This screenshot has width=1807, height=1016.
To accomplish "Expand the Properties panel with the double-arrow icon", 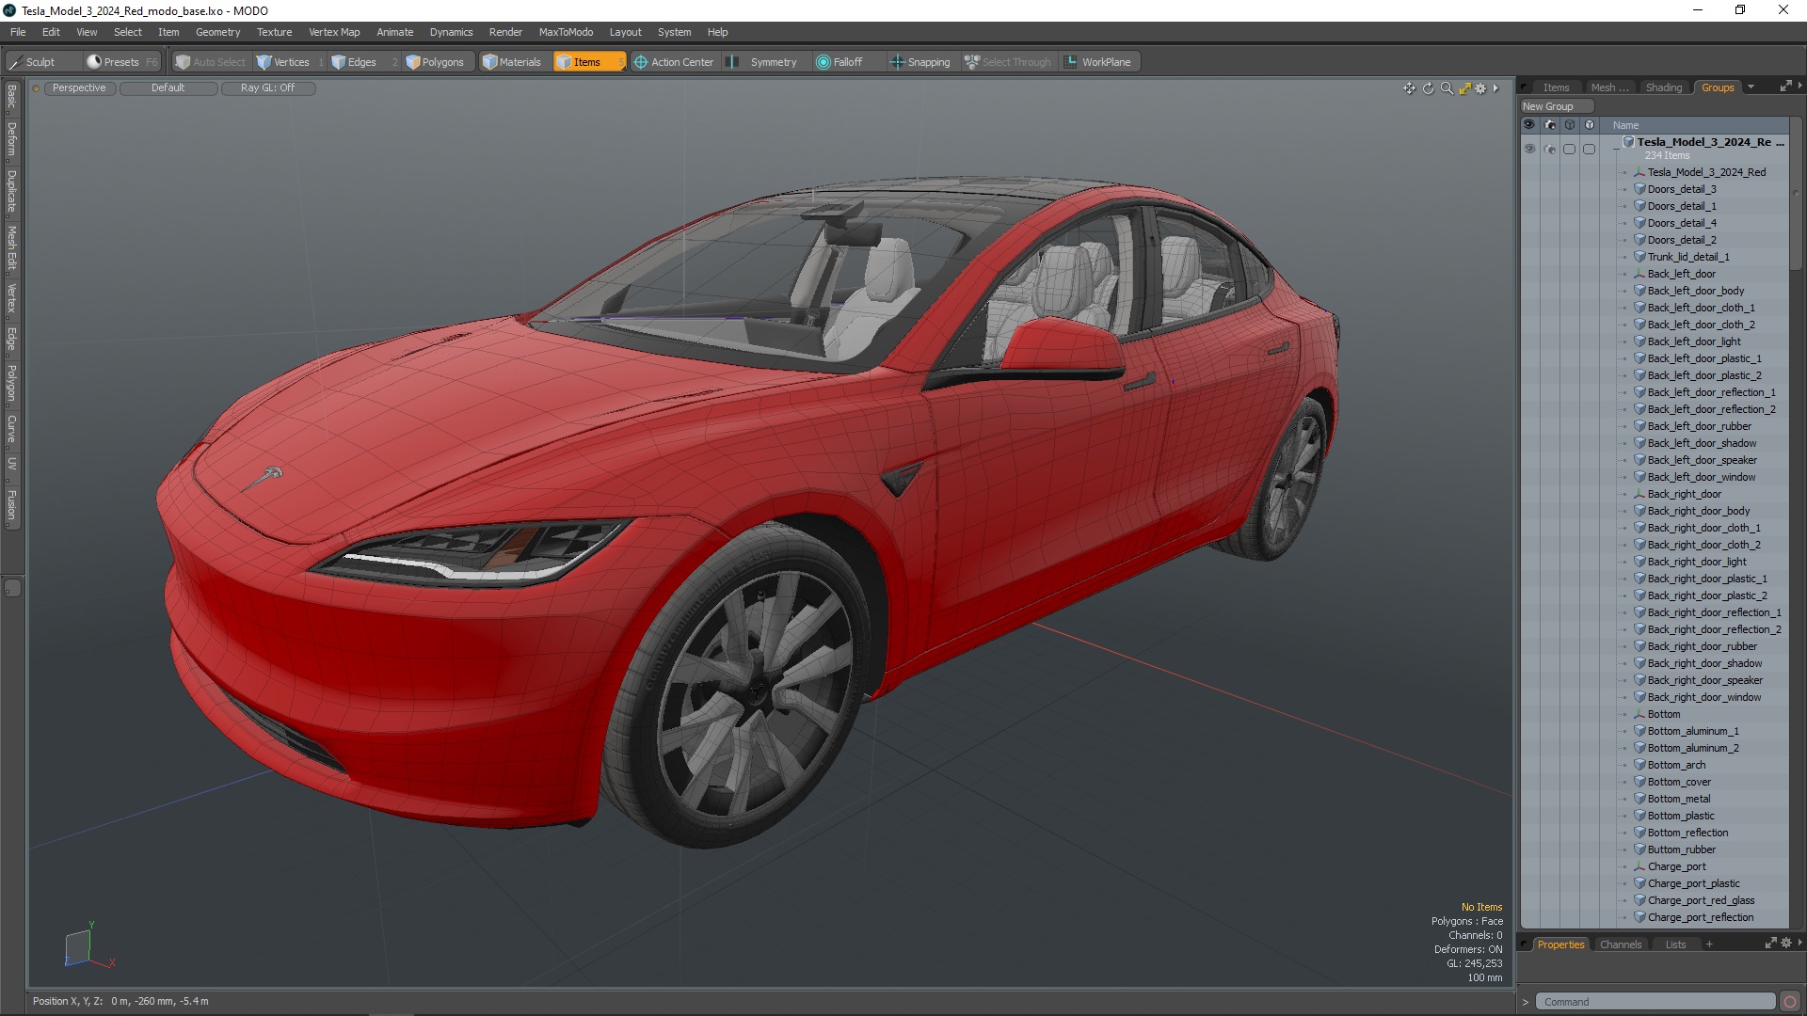I will coord(1770,944).
